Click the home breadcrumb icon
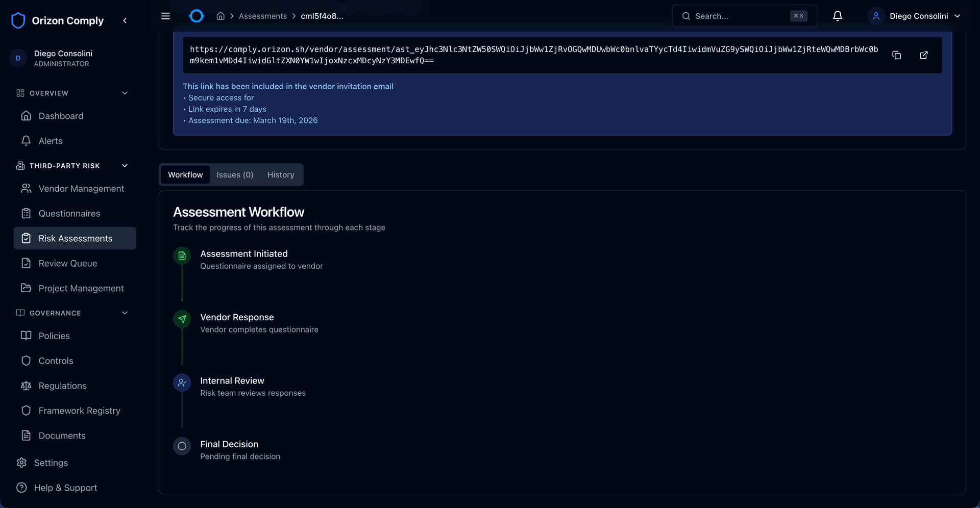The image size is (980, 508). pyautogui.click(x=220, y=16)
